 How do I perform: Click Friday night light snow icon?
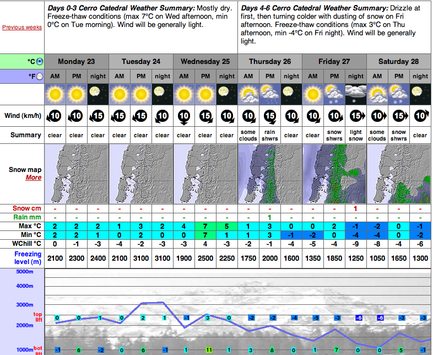click(356, 94)
